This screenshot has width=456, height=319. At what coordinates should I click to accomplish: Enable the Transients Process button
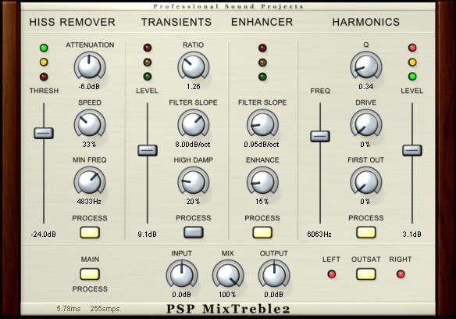(194, 232)
